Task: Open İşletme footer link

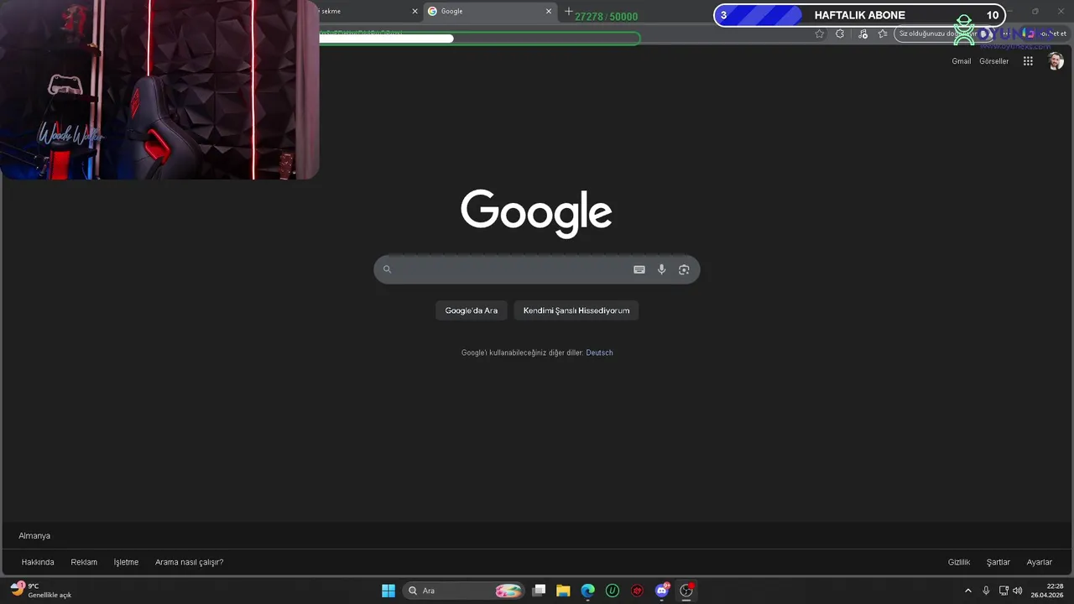Action: [126, 562]
